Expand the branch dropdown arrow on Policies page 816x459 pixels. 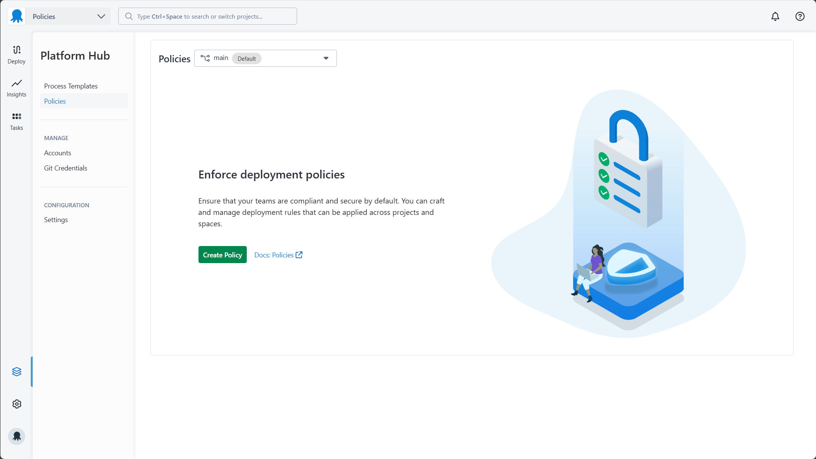pyautogui.click(x=326, y=58)
